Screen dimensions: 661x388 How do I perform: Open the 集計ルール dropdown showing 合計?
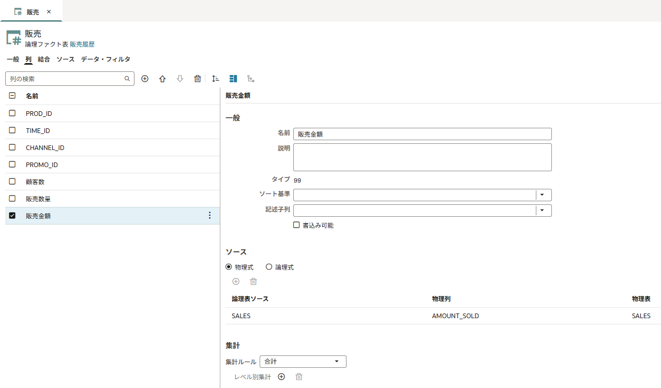tap(303, 362)
